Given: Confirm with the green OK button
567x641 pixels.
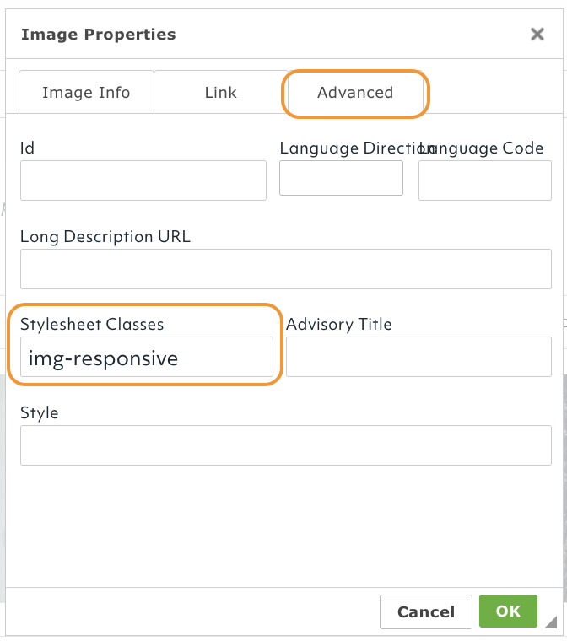Looking at the screenshot, I should [x=509, y=611].
